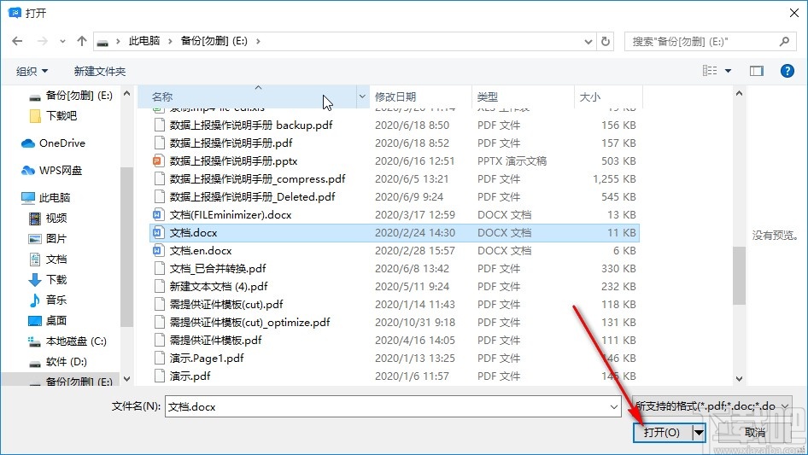The image size is (808, 455).
Task: Select 此电脑 in the address breadcrumb
Action: click(x=144, y=41)
